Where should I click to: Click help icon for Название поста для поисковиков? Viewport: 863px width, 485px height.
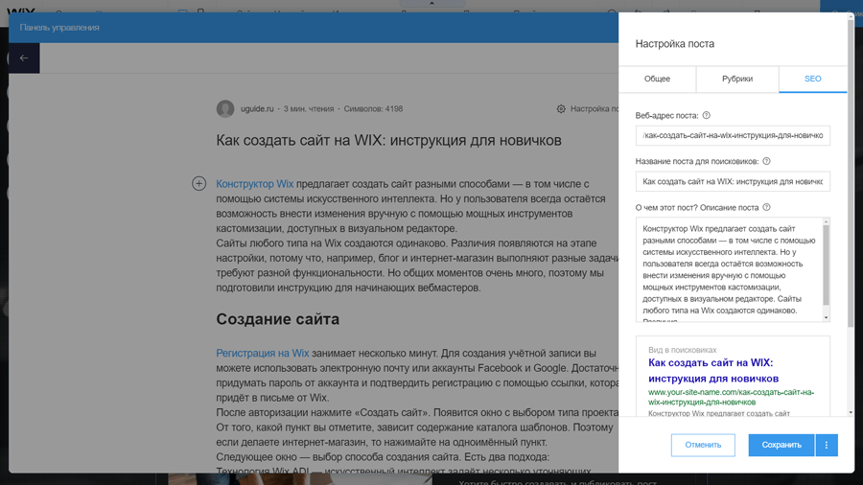coord(766,162)
